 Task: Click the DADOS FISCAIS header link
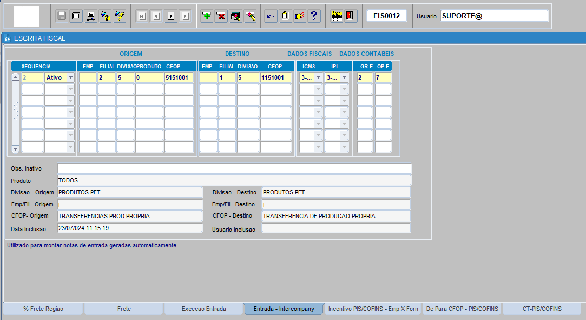[309, 54]
